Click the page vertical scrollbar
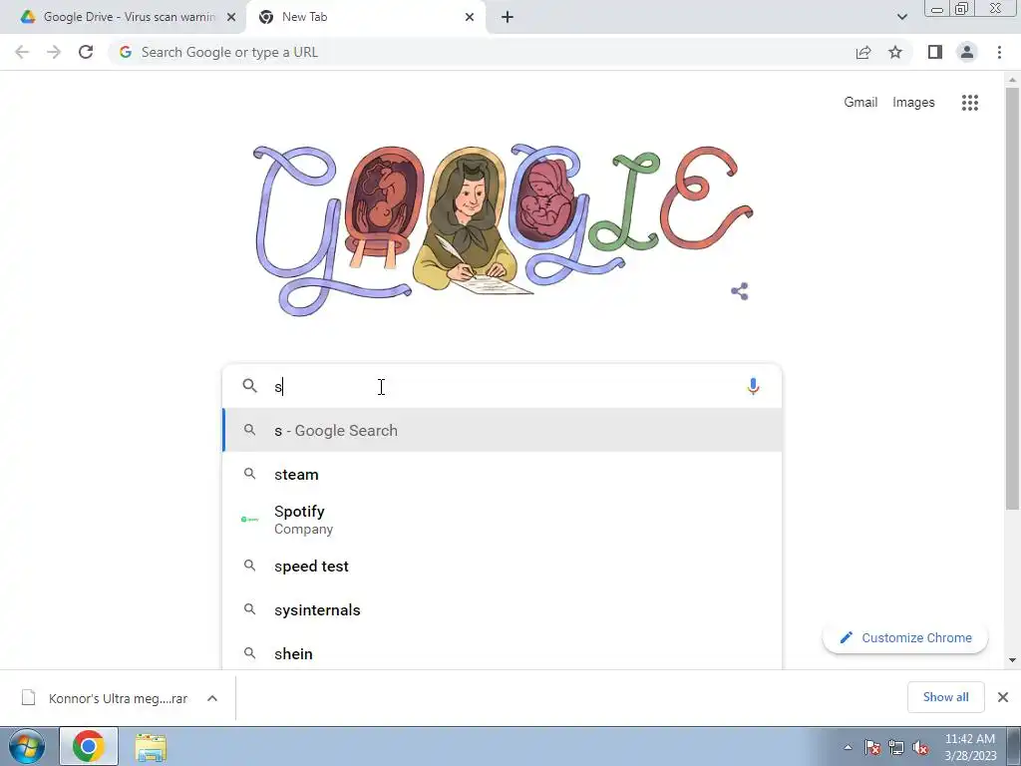 [1012, 298]
